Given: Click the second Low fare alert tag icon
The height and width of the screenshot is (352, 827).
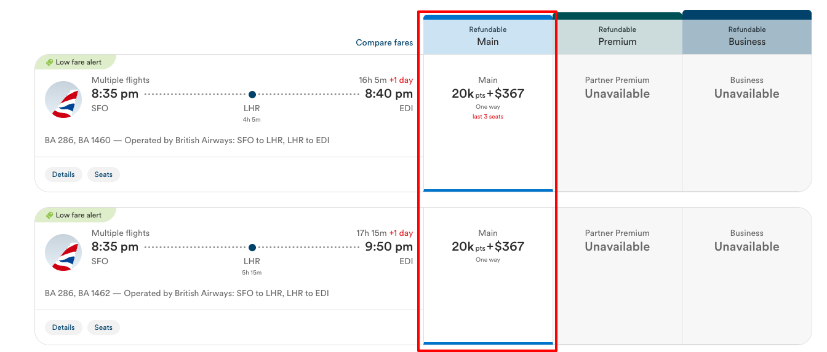Looking at the screenshot, I should click(50, 215).
